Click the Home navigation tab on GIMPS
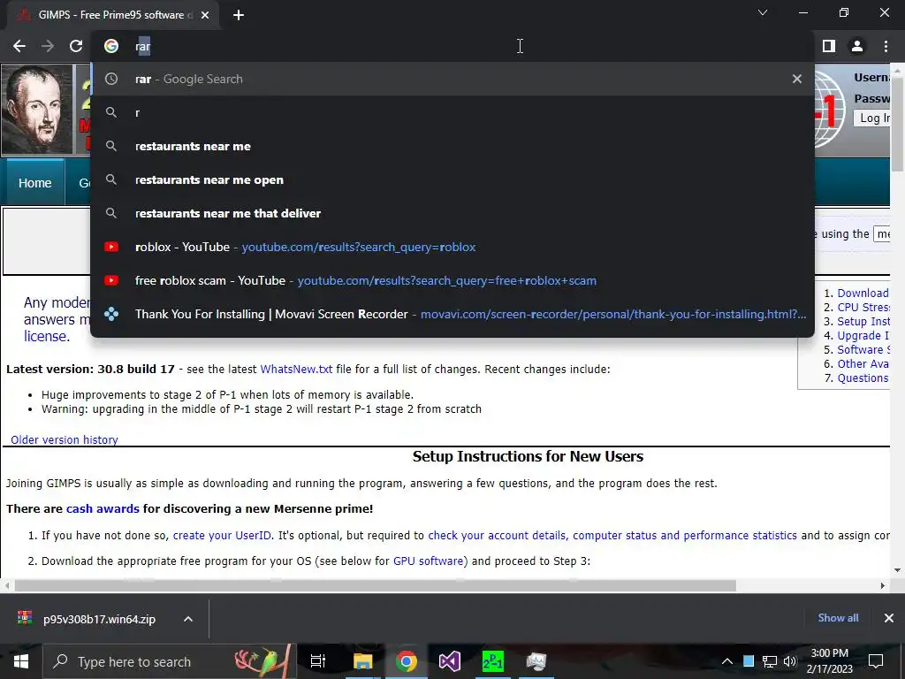Screen dimensions: 905x679 click(34, 183)
